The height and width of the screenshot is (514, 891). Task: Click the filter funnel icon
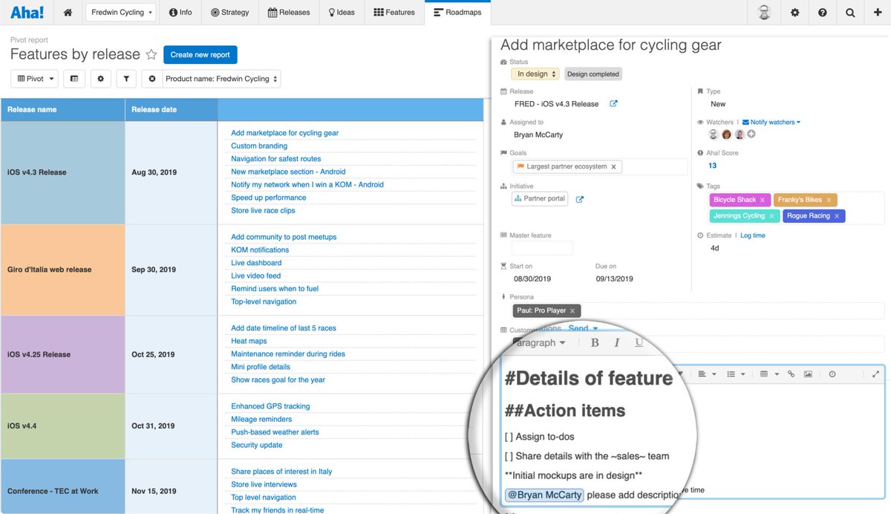[126, 78]
